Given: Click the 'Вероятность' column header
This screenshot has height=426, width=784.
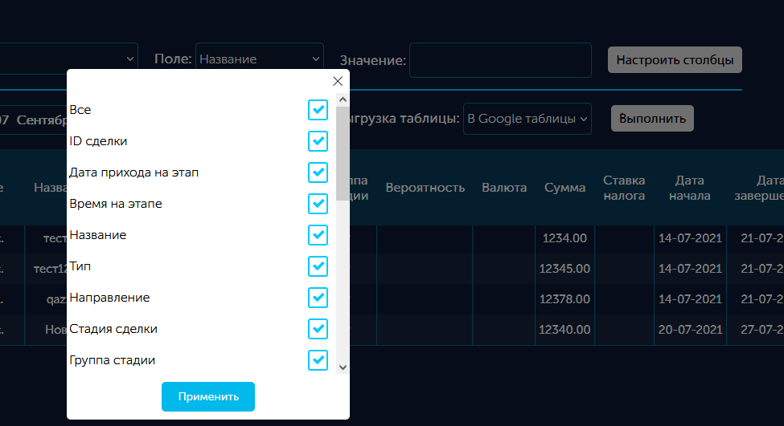Looking at the screenshot, I should pos(425,188).
